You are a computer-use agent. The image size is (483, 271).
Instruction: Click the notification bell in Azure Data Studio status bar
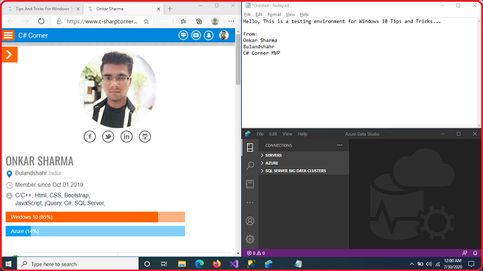pyautogui.click(x=476, y=253)
